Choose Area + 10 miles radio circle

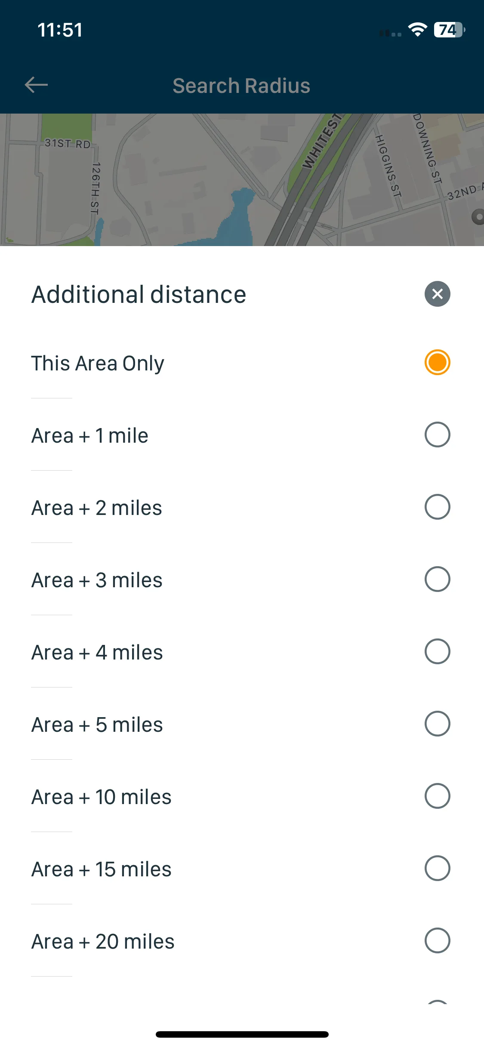[x=437, y=796]
